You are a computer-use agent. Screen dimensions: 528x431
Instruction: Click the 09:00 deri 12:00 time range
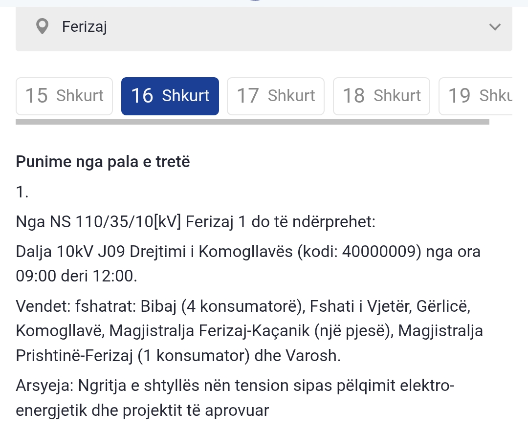pos(76,276)
